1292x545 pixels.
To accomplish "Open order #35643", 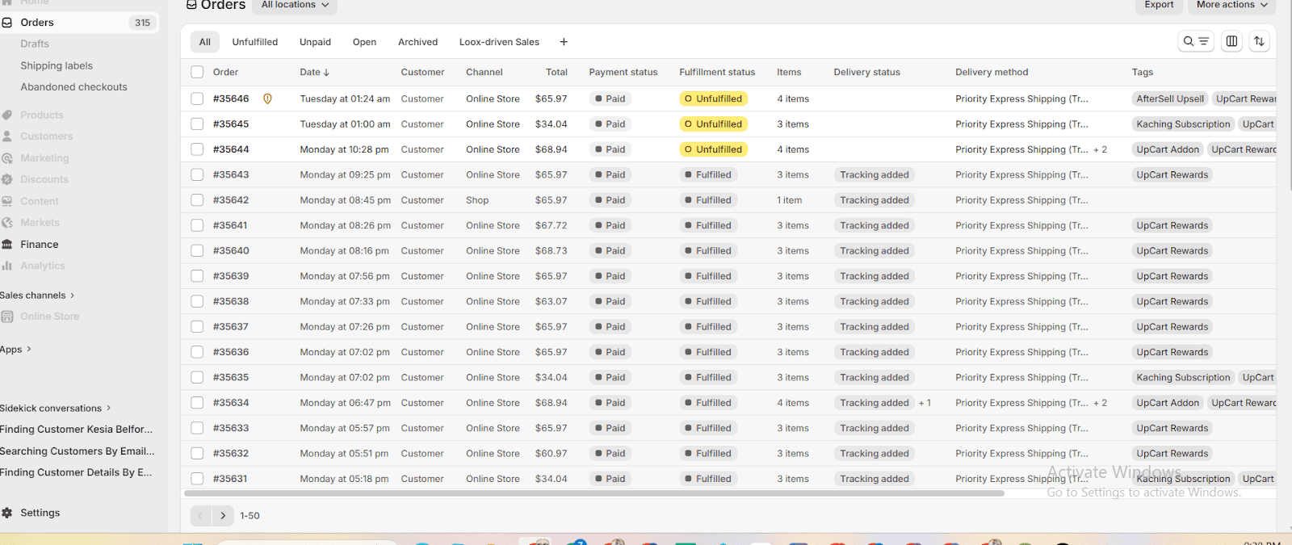I will tap(231, 175).
